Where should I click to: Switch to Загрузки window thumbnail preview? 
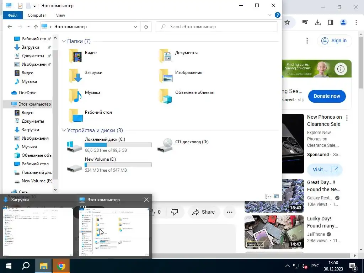click(38, 231)
